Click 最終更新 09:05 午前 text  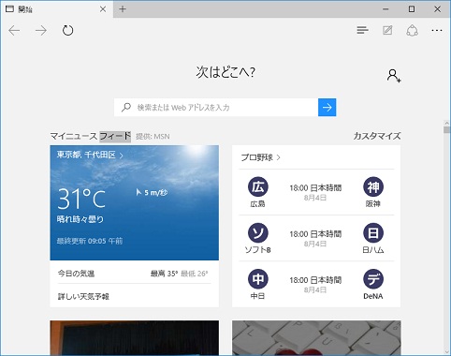90,241
